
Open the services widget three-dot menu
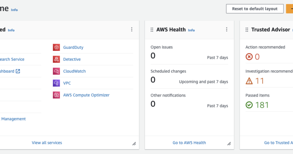(132, 30)
